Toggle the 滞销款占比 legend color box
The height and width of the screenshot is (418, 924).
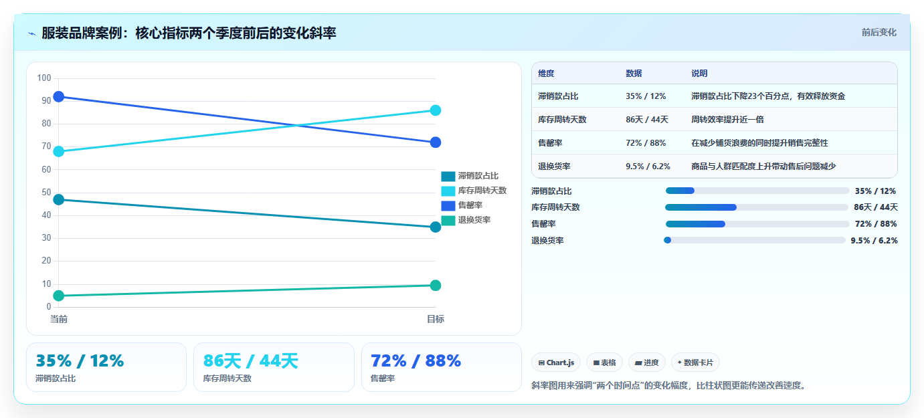coord(448,176)
